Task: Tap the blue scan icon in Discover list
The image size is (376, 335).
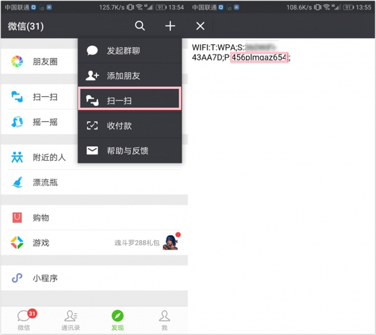Action: 17,97
